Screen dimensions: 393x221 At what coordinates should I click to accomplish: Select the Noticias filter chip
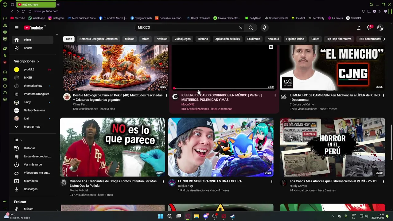162,39
